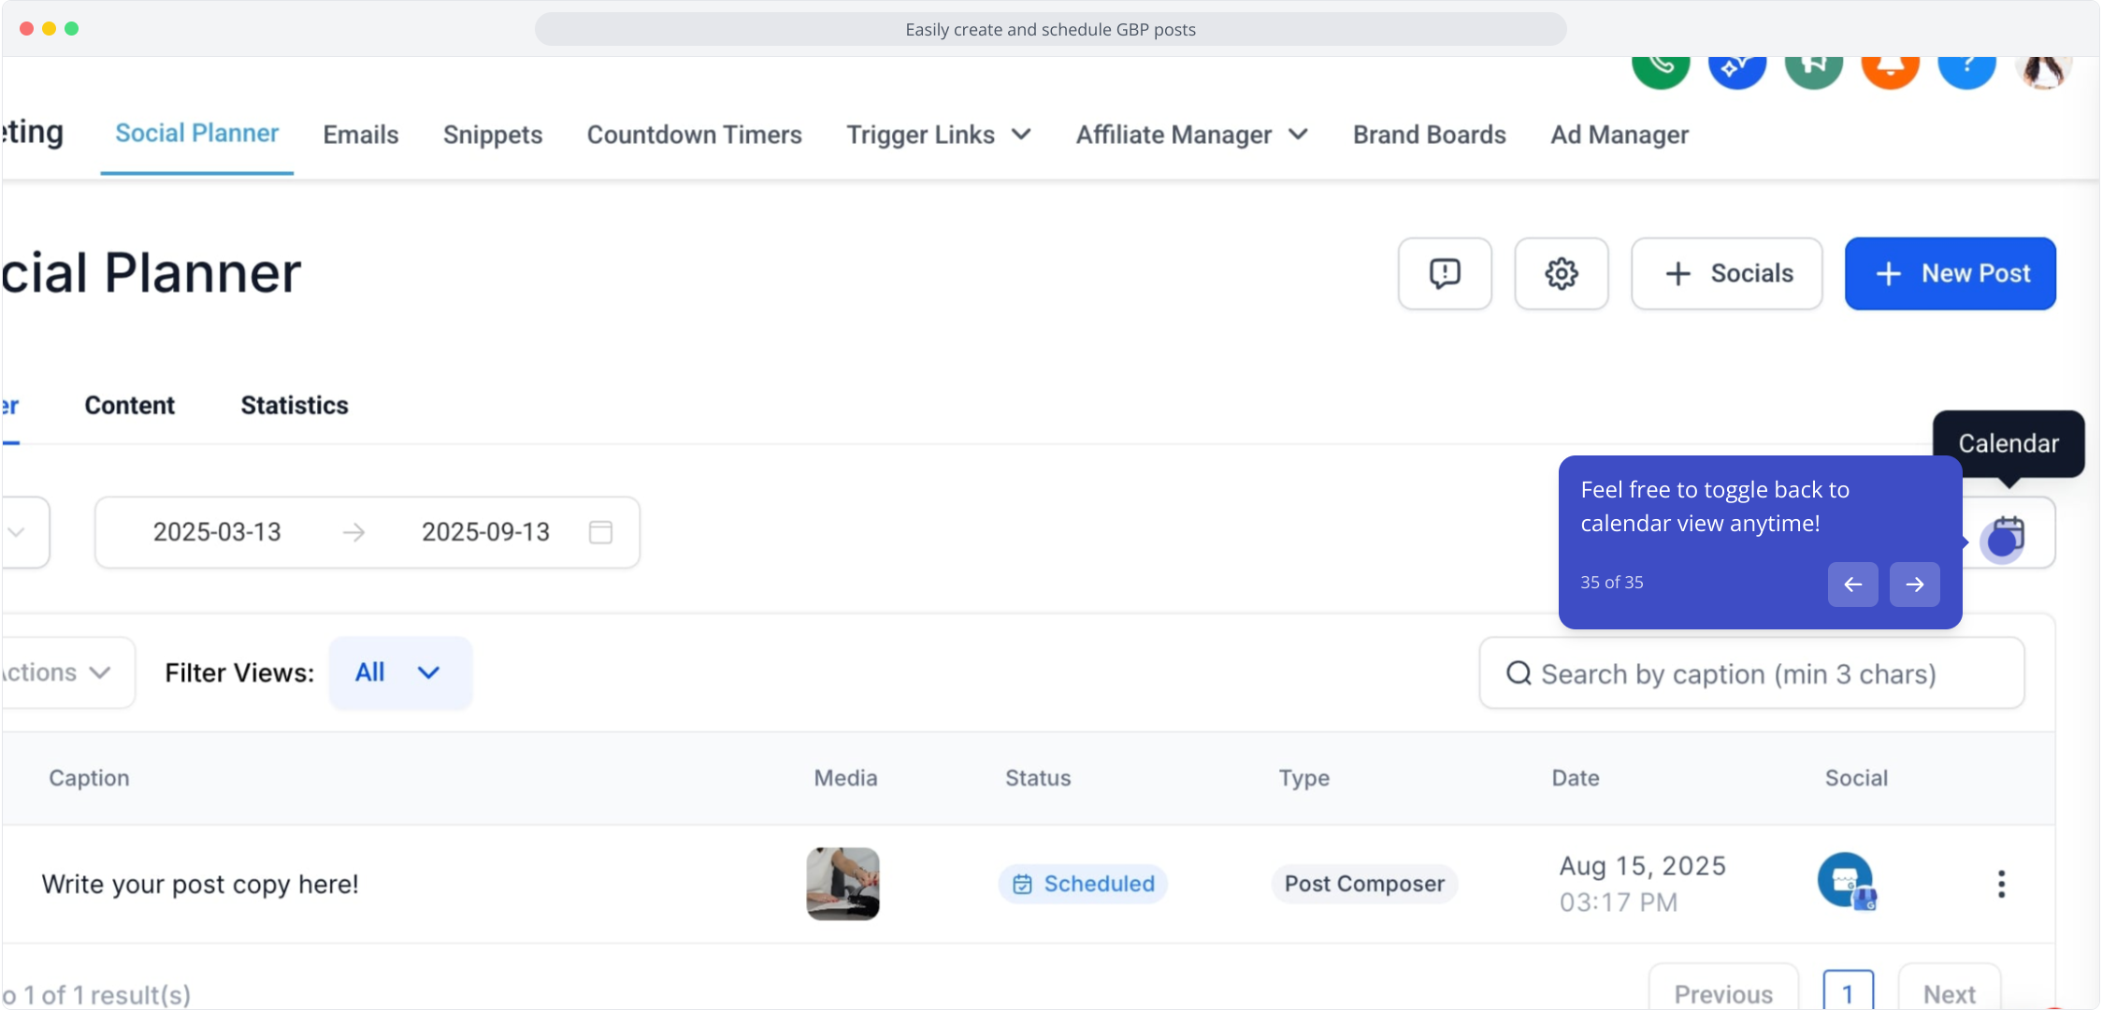2102x1010 pixels.
Task: Open the Social Planner tab
Action: 197,134
